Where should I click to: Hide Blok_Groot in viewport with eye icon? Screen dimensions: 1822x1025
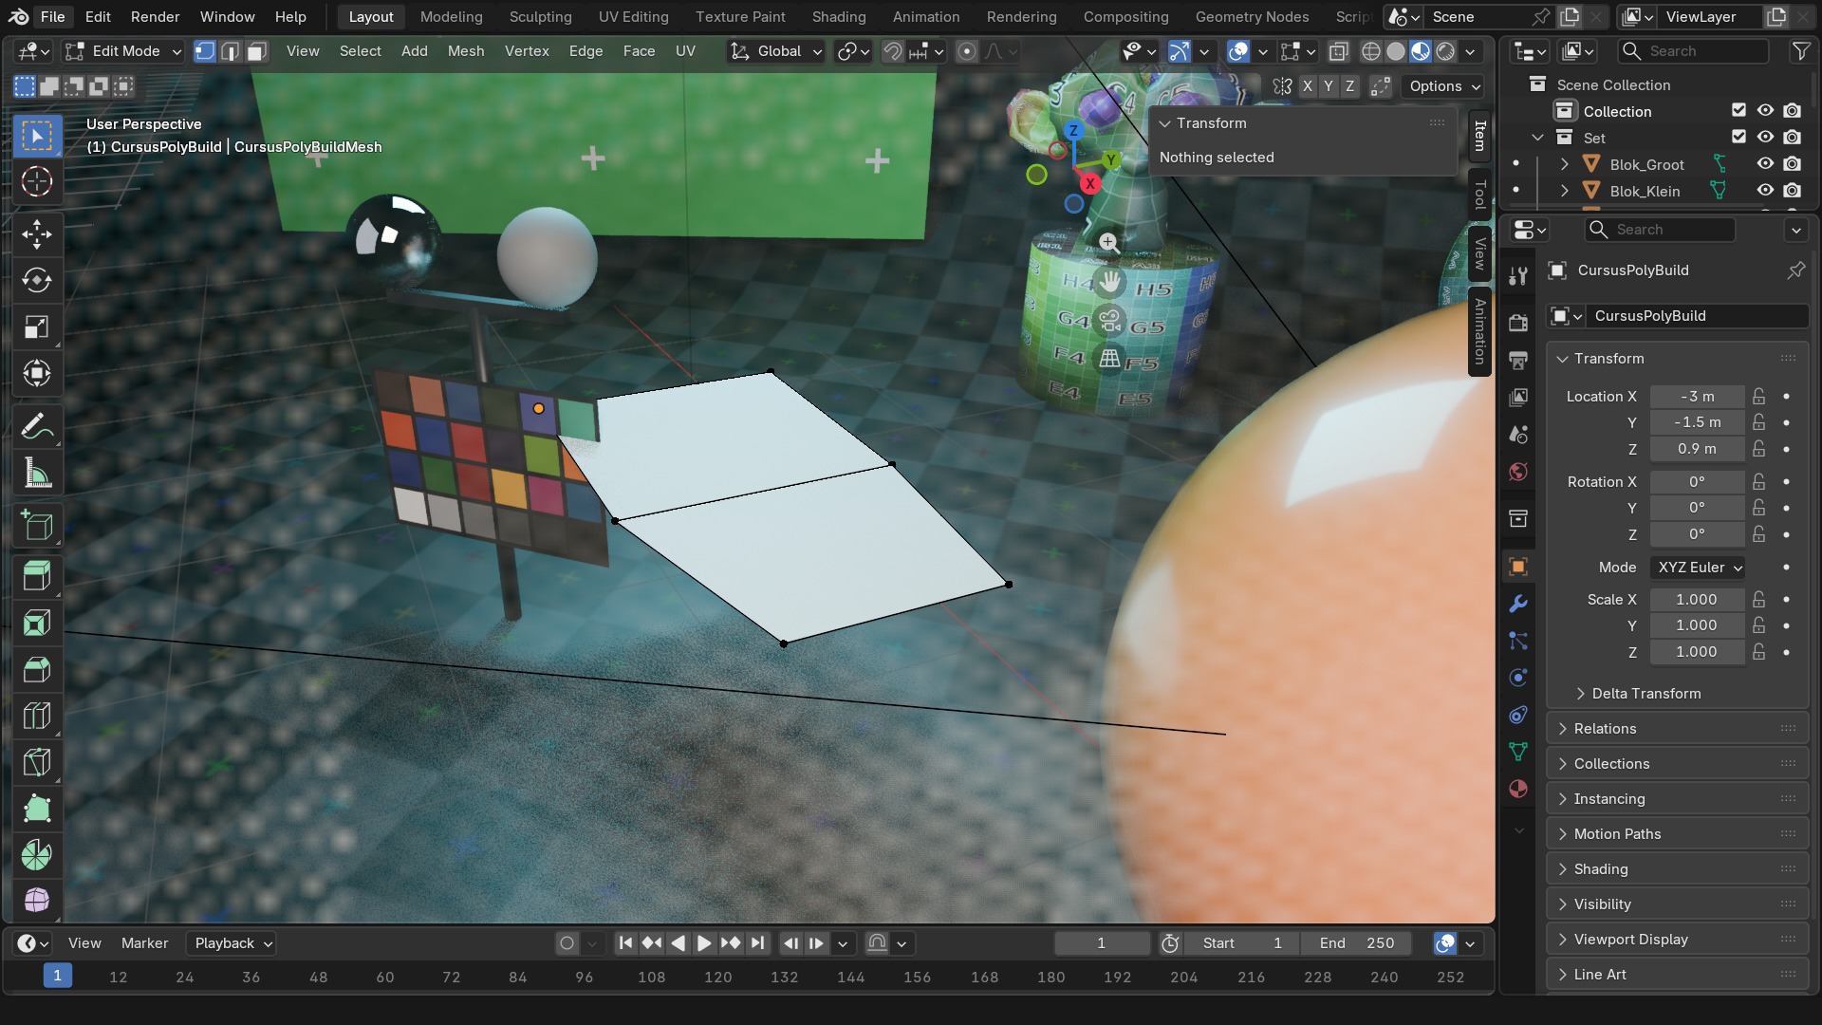click(x=1765, y=164)
